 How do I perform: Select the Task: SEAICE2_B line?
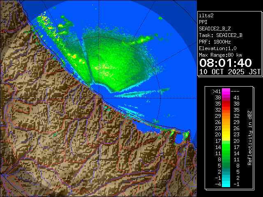[x=220, y=35]
